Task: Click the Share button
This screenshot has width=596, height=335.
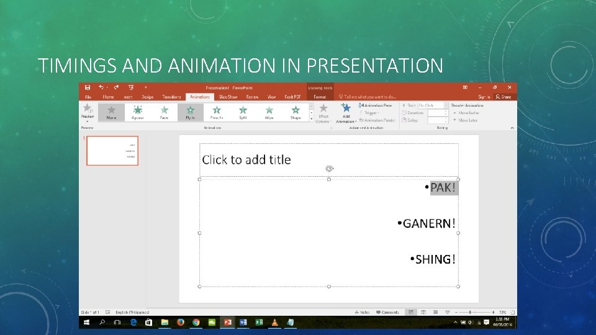Action: pos(503,97)
